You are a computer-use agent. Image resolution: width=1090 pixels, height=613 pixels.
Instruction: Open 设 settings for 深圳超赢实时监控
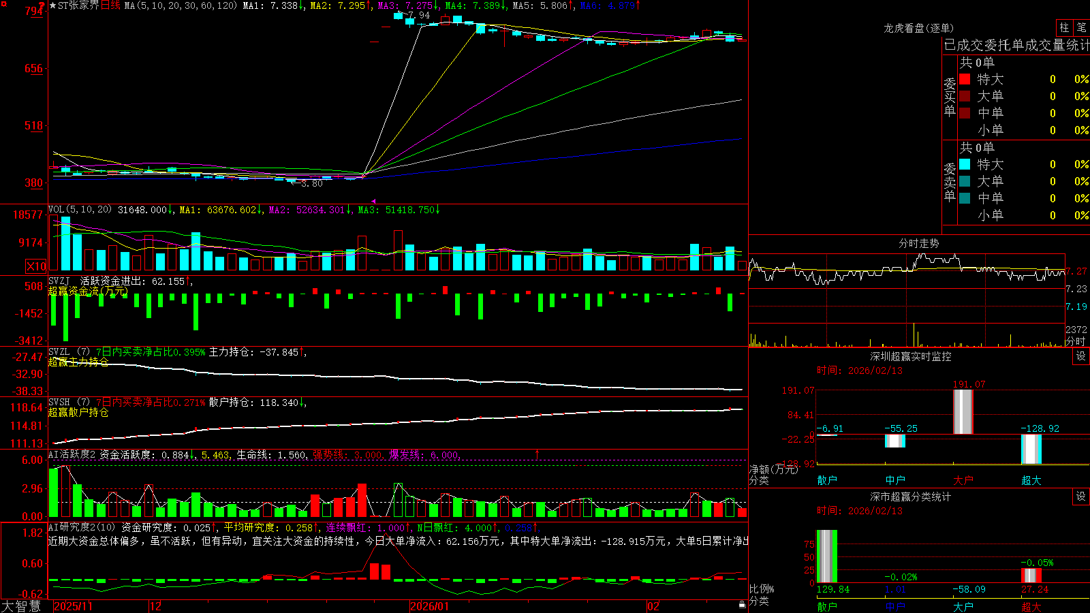point(1081,356)
